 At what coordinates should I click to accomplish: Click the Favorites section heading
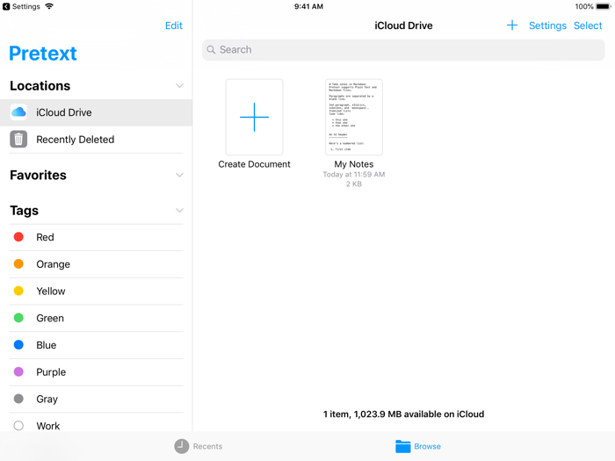pos(38,176)
